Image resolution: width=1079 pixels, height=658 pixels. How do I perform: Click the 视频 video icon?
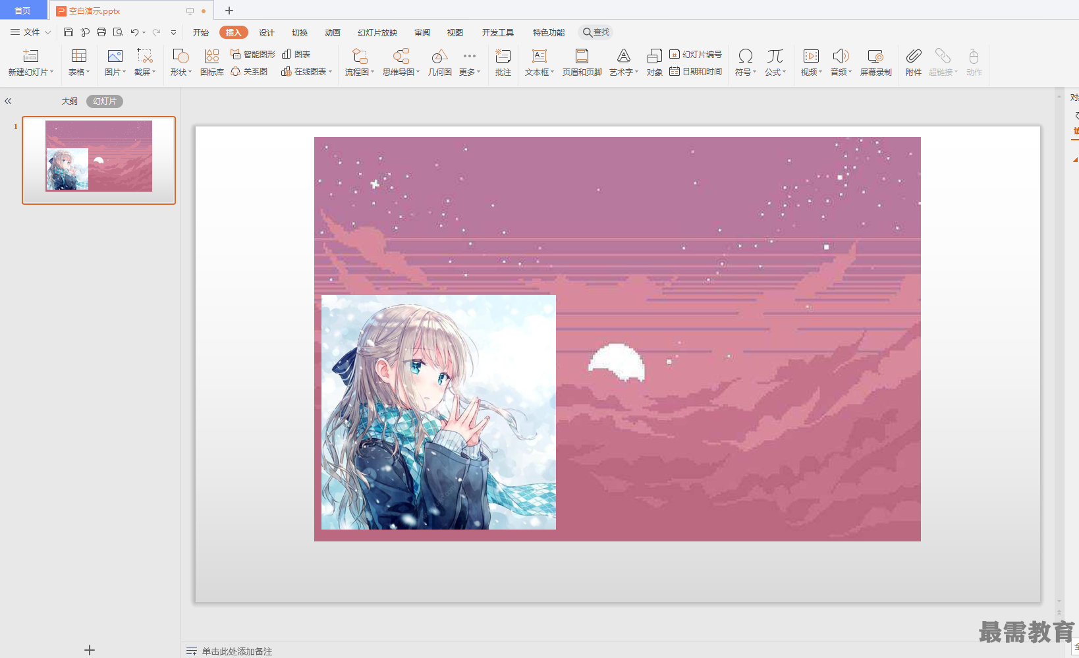pos(812,55)
